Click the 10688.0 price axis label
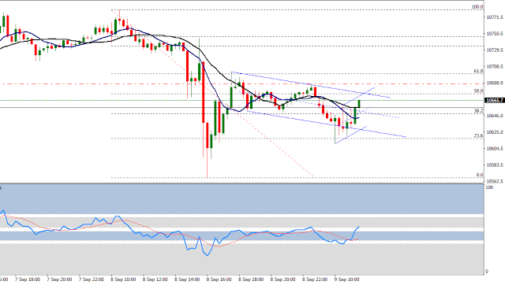 (495, 83)
